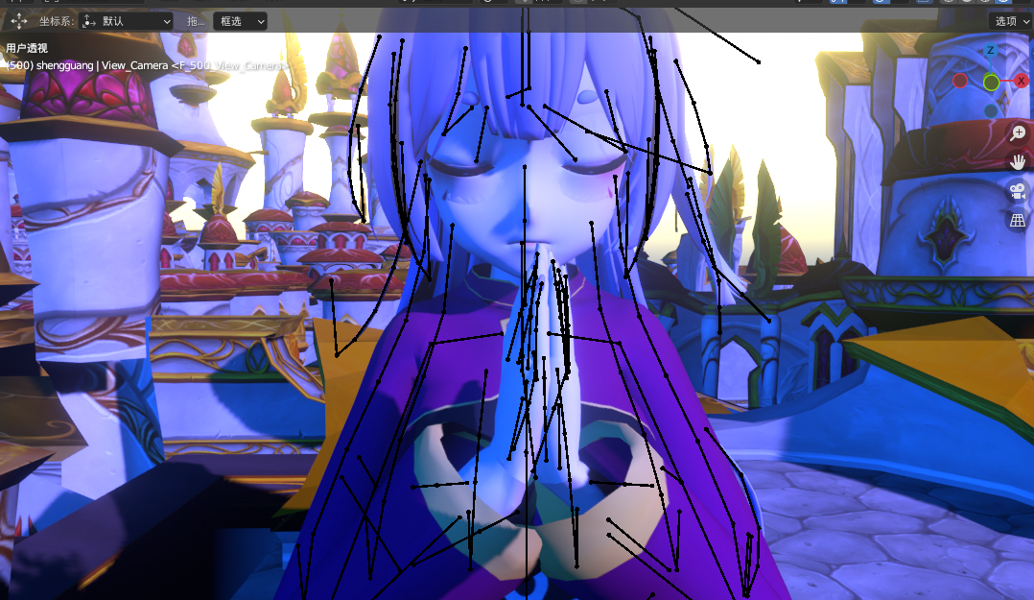Toggle the camera view icon
1034x600 pixels.
[x=1018, y=191]
